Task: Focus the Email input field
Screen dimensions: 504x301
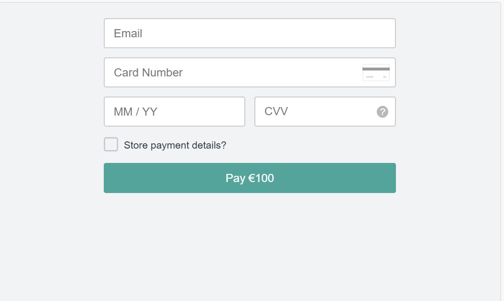Action: click(x=250, y=33)
